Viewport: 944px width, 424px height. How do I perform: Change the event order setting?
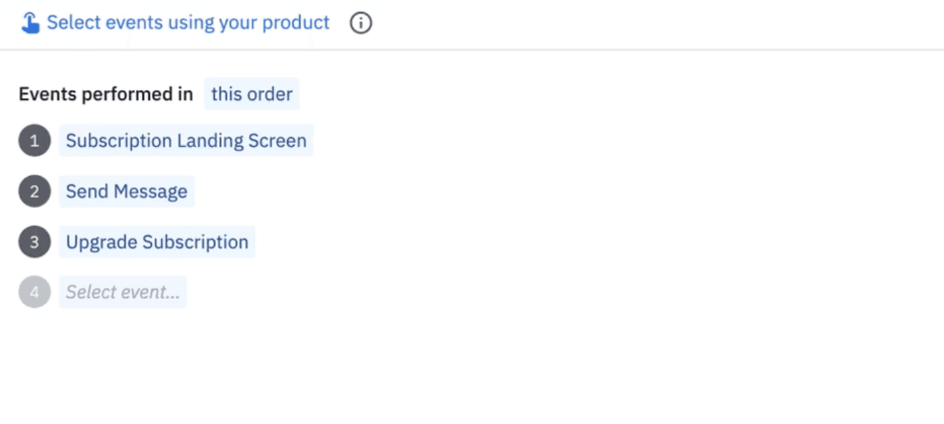(x=251, y=94)
